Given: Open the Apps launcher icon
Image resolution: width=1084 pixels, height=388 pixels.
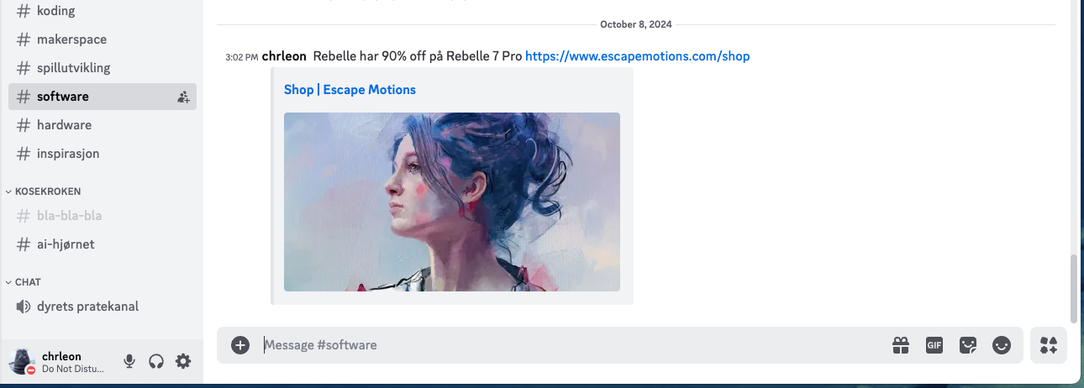Looking at the screenshot, I should [x=1049, y=345].
